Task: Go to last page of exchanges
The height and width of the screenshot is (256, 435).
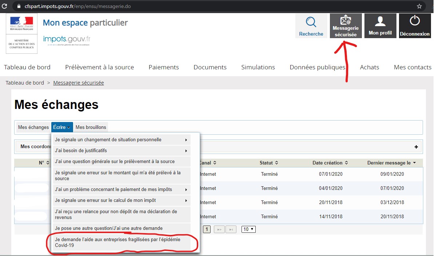Action: click(231, 229)
